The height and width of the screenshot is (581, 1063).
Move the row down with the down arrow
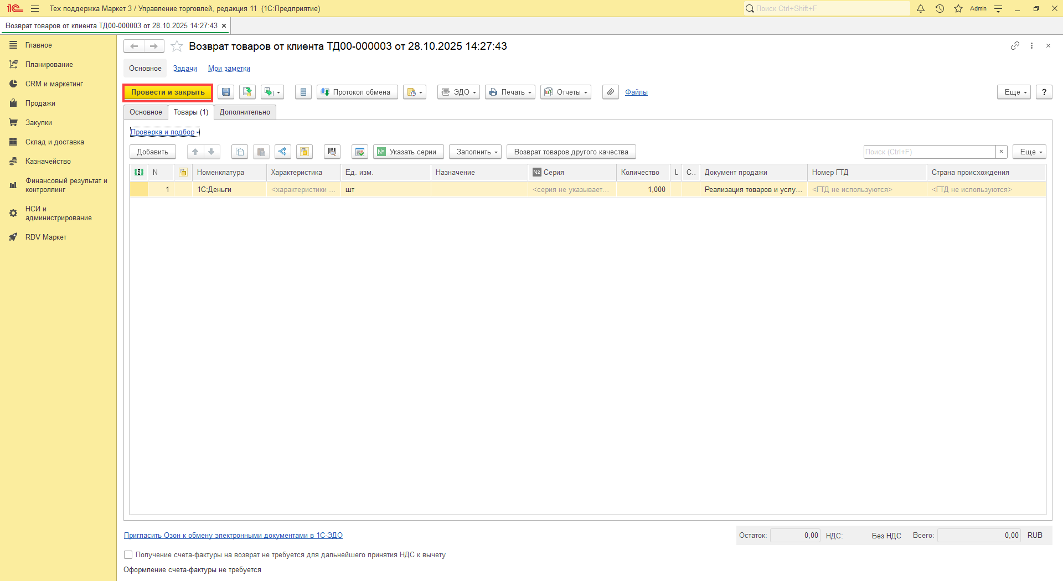coord(211,152)
